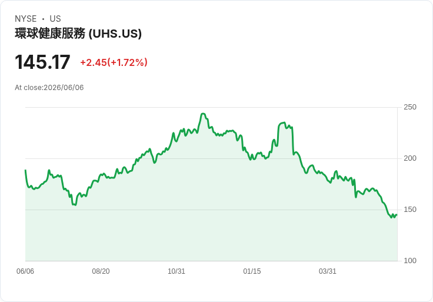Select the 08/20 date on x-axis
This screenshot has height=302, width=433.
coord(101,271)
